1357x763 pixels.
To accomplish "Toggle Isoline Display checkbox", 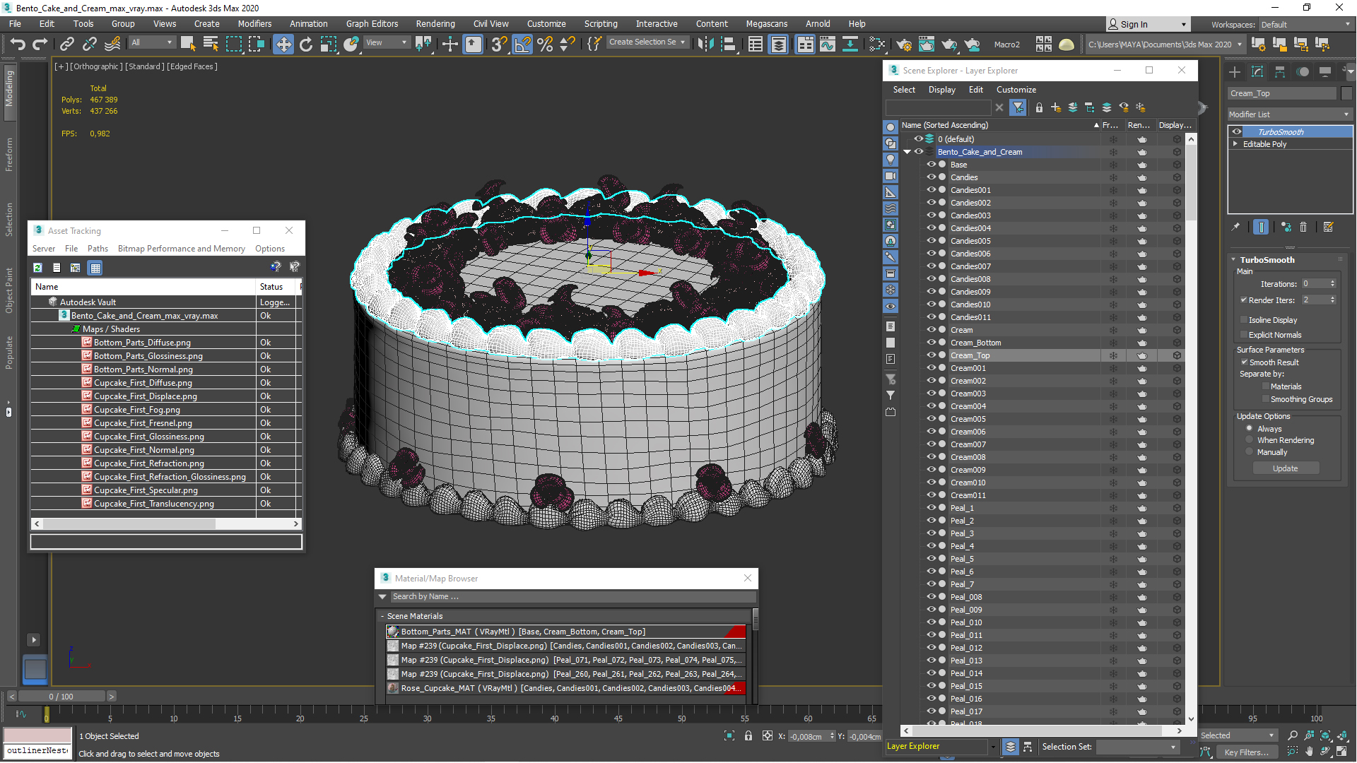I will click(x=1244, y=319).
